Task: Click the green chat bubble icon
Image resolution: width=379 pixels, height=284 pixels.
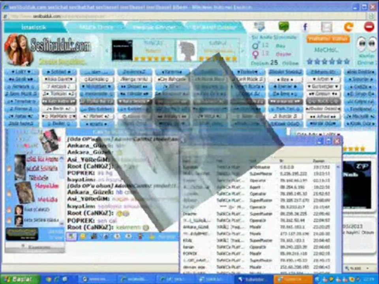Action: point(284,26)
